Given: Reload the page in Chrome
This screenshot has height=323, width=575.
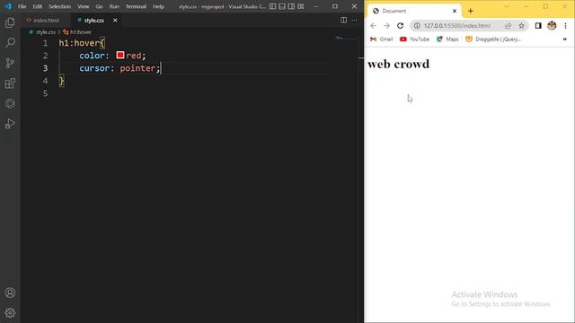Looking at the screenshot, I should coord(400,26).
